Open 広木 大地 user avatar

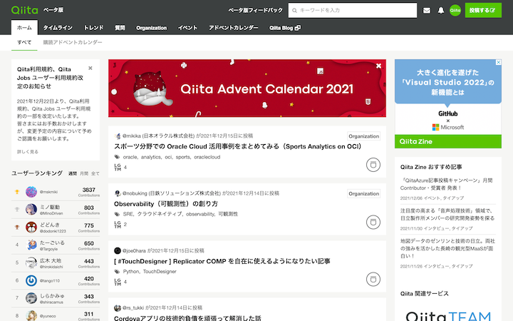(31, 263)
